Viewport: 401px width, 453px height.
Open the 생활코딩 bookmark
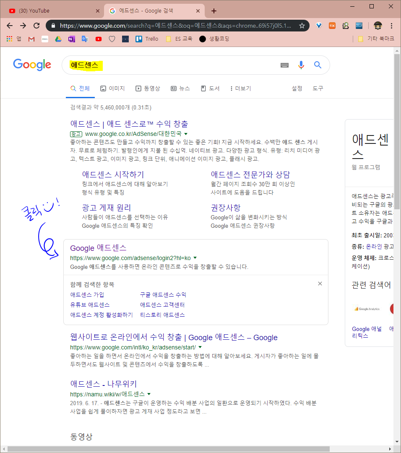click(x=214, y=39)
